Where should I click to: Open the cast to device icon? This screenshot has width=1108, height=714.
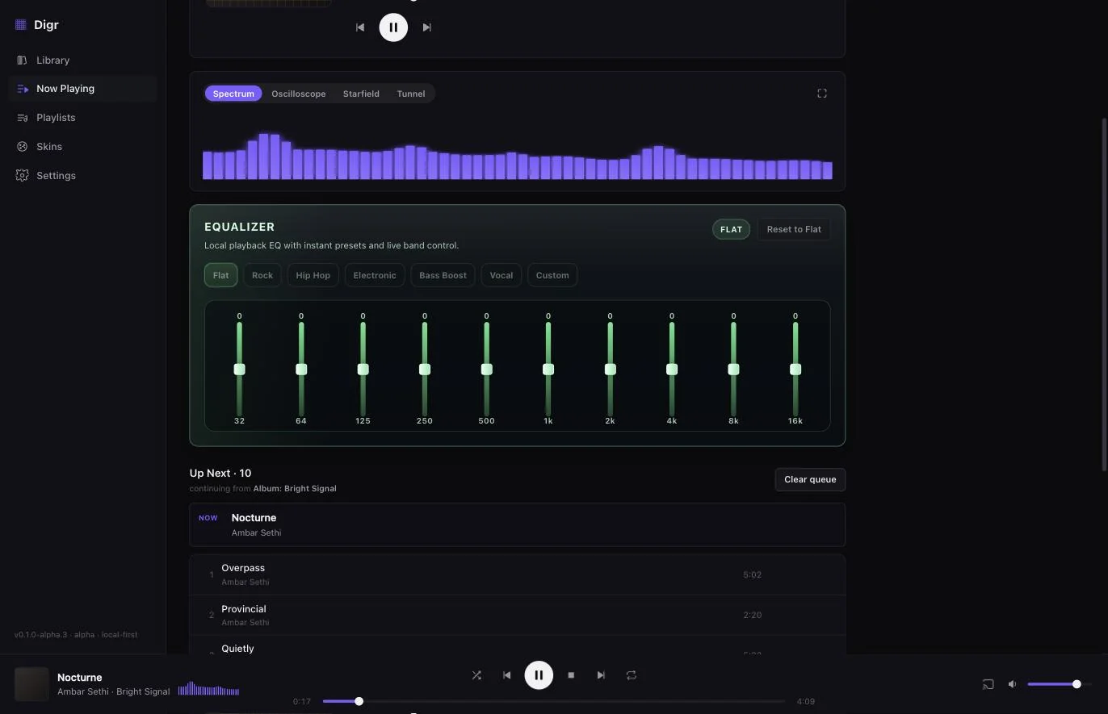pyautogui.click(x=988, y=684)
